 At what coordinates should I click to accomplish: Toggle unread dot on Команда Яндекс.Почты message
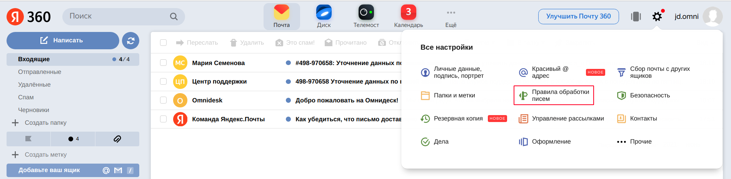(x=288, y=119)
